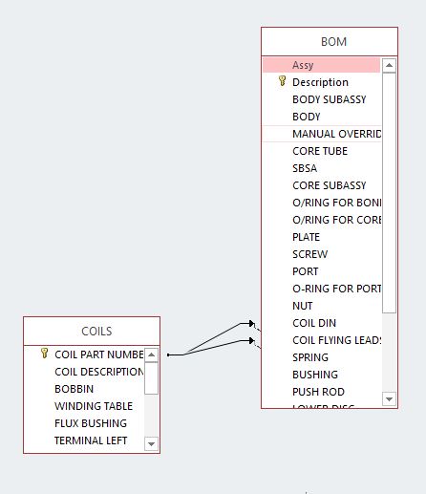
Task: Click the BOM vertical scrollbar thumb
Action: coord(389,193)
